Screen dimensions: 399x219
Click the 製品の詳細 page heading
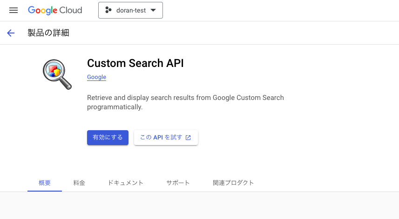pos(48,33)
